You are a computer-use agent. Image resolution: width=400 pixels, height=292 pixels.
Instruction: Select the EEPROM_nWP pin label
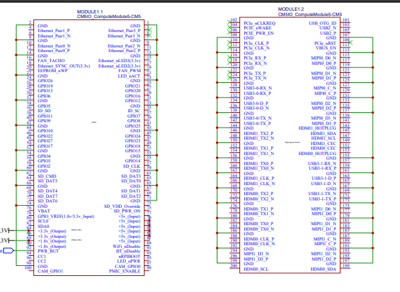[53, 71]
